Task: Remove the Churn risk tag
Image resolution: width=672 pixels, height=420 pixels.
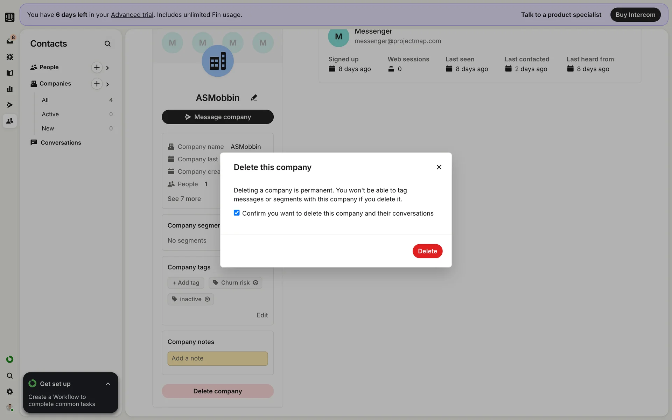Action: [x=255, y=283]
